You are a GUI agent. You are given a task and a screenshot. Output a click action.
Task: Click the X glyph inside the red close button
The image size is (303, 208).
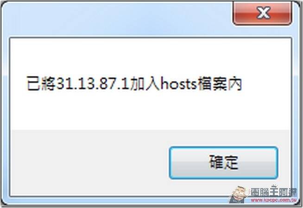[x=263, y=13]
